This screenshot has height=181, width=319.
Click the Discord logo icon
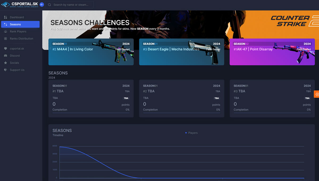[x=6, y=56]
